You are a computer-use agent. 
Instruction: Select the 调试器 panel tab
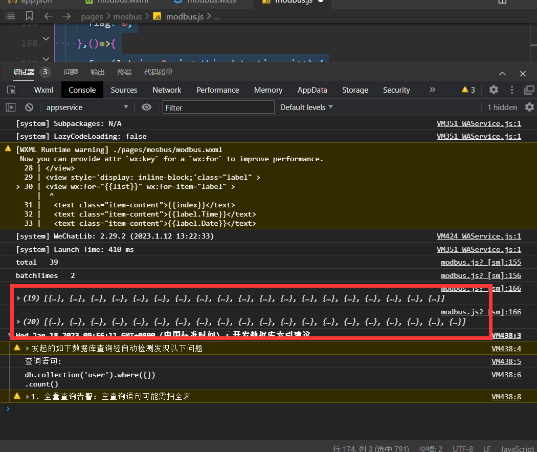point(24,72)
